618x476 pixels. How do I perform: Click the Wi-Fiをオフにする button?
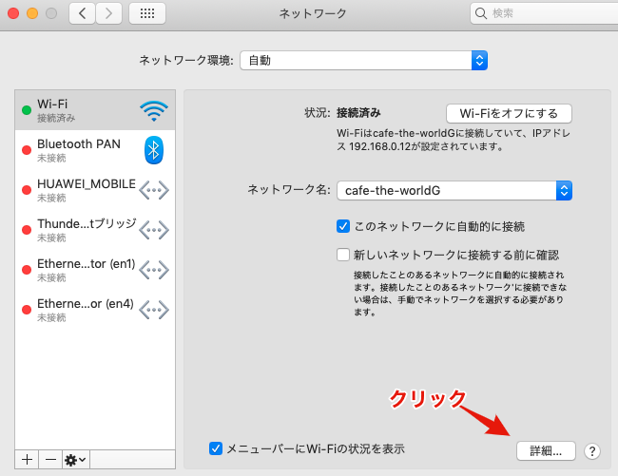509,113
